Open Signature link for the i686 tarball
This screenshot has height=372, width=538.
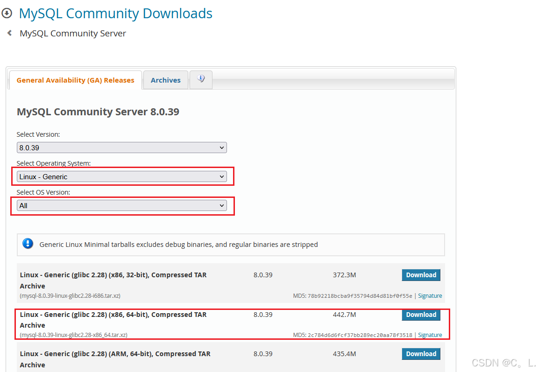pos(430,296)
